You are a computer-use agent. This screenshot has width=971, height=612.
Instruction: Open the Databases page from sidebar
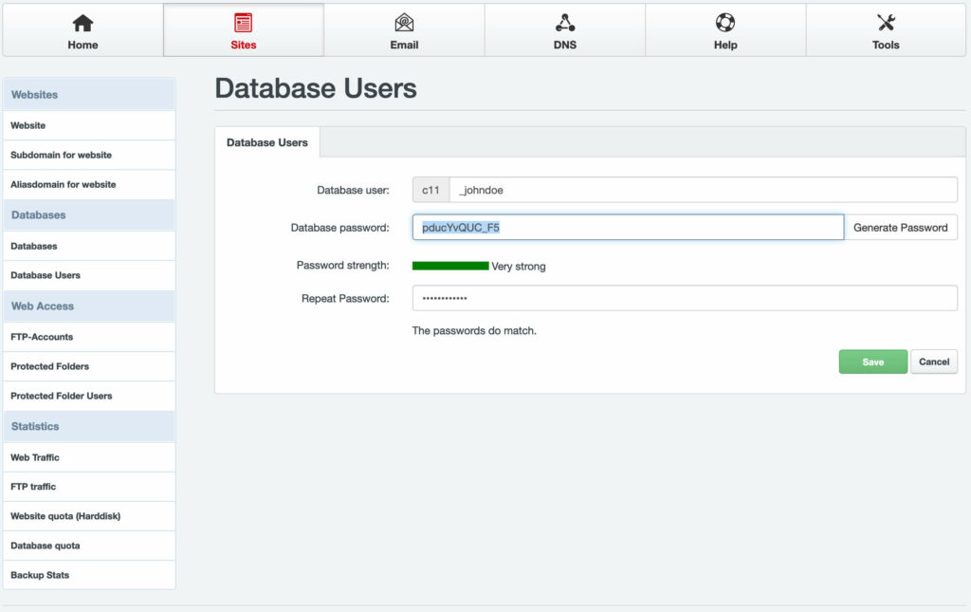tap(88, 245)
